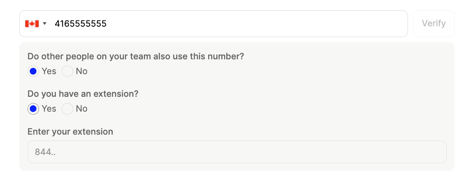The width and height of the screenshot is (476, 178).
Task: Choose Yes radio for having an extension
Action: [33, 109]
